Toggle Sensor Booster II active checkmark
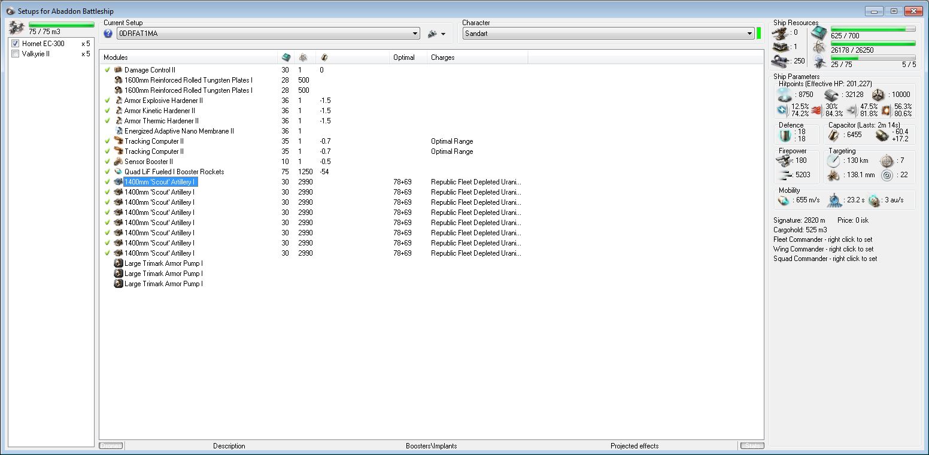 [107, 162]
